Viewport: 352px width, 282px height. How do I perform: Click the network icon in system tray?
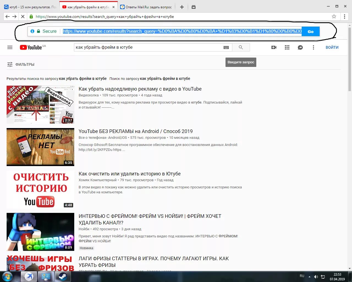[323, 277]
